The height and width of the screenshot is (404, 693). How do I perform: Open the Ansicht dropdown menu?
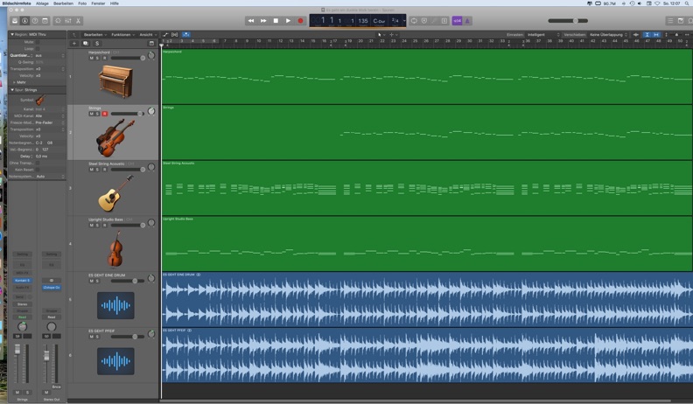click(x=148, y=34)
